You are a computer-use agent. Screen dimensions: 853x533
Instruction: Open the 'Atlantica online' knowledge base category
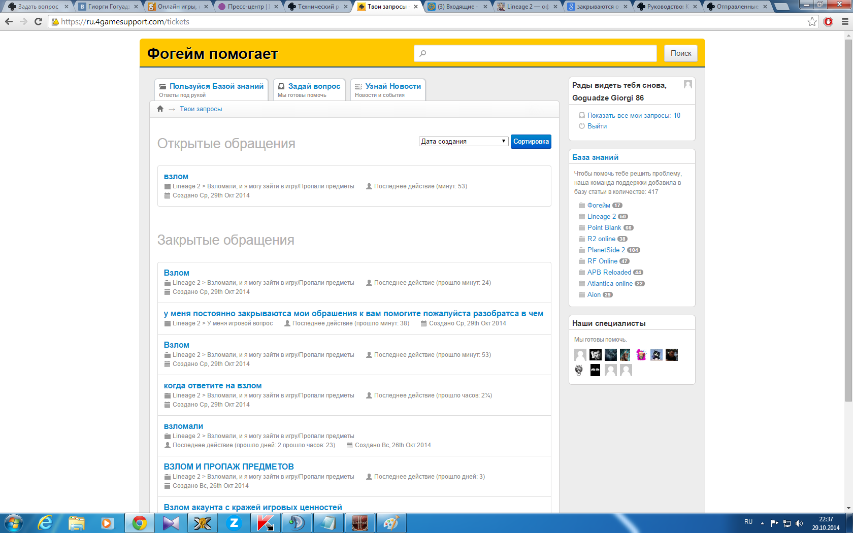[610, 284]
